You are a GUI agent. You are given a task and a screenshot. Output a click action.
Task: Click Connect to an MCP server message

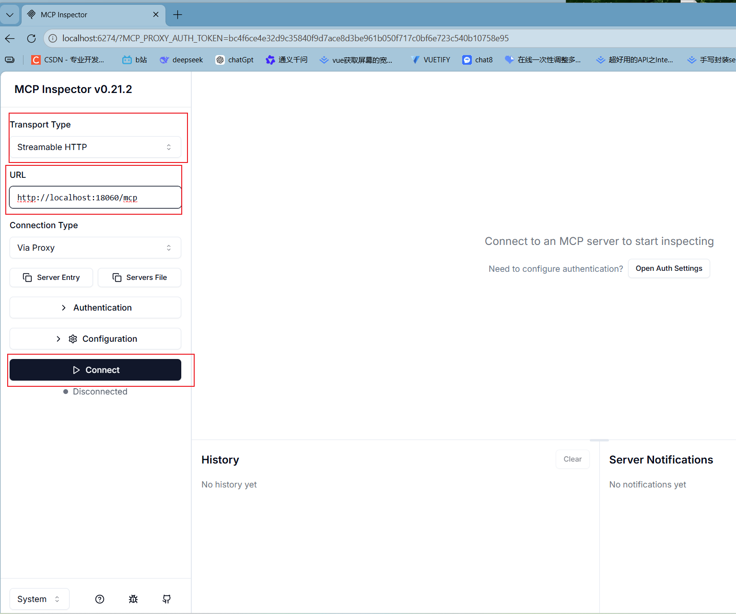click(x=599, y=241)
